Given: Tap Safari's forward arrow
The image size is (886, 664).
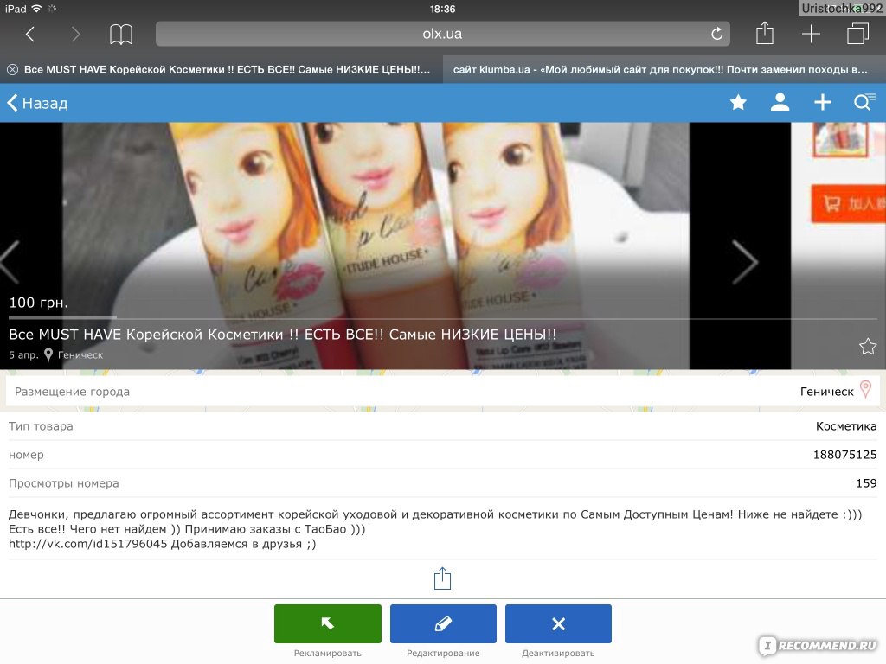Looking at the screenshot, I should click(75, 35).
